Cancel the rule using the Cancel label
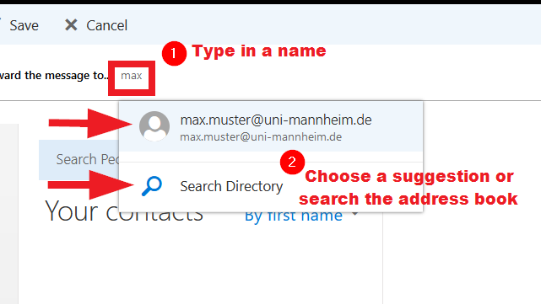This screenshot has width=541, height=304. (x=106, y=25)
